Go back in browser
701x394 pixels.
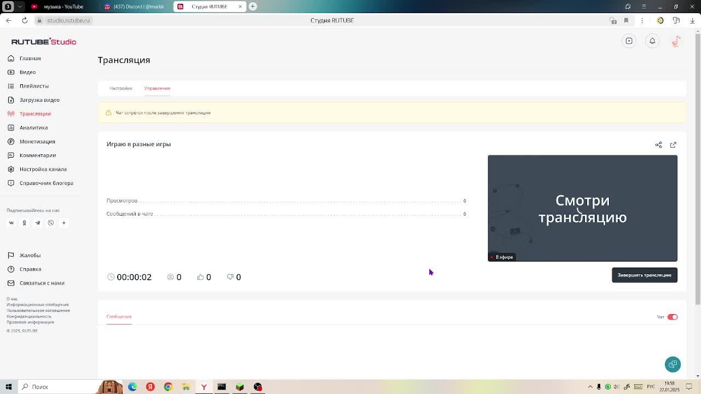[8, 20]
